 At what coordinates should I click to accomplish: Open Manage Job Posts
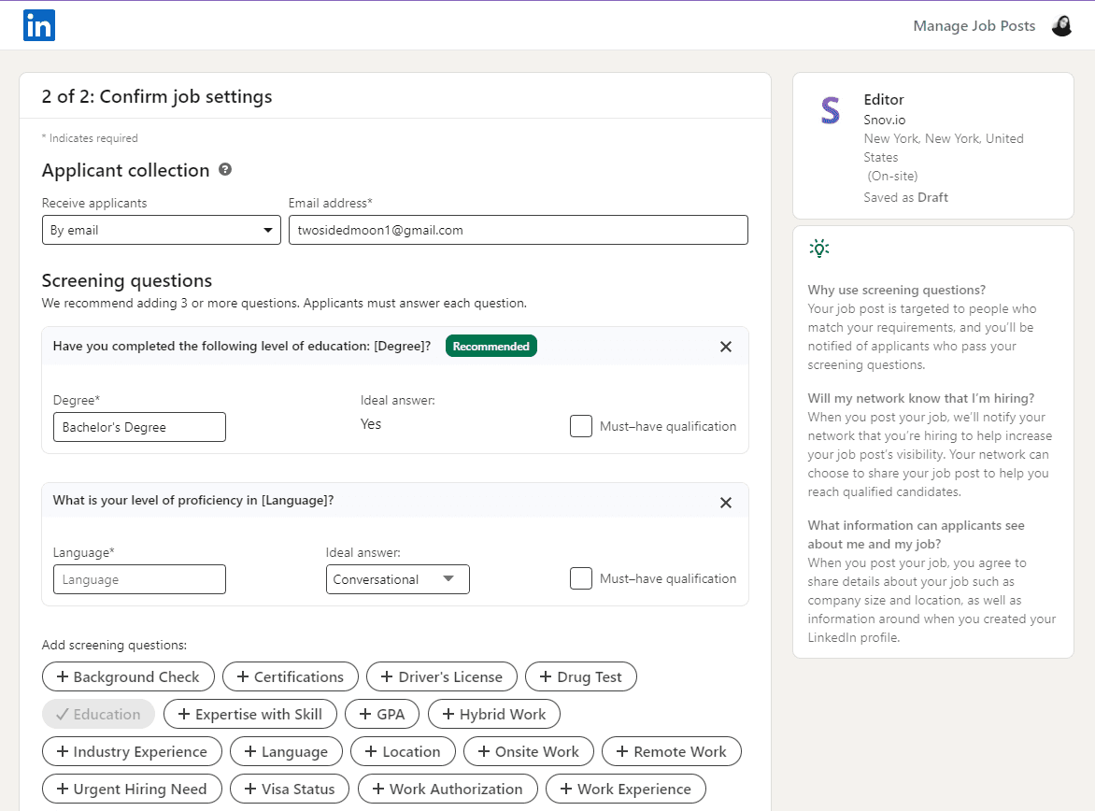tap(974, 26)
